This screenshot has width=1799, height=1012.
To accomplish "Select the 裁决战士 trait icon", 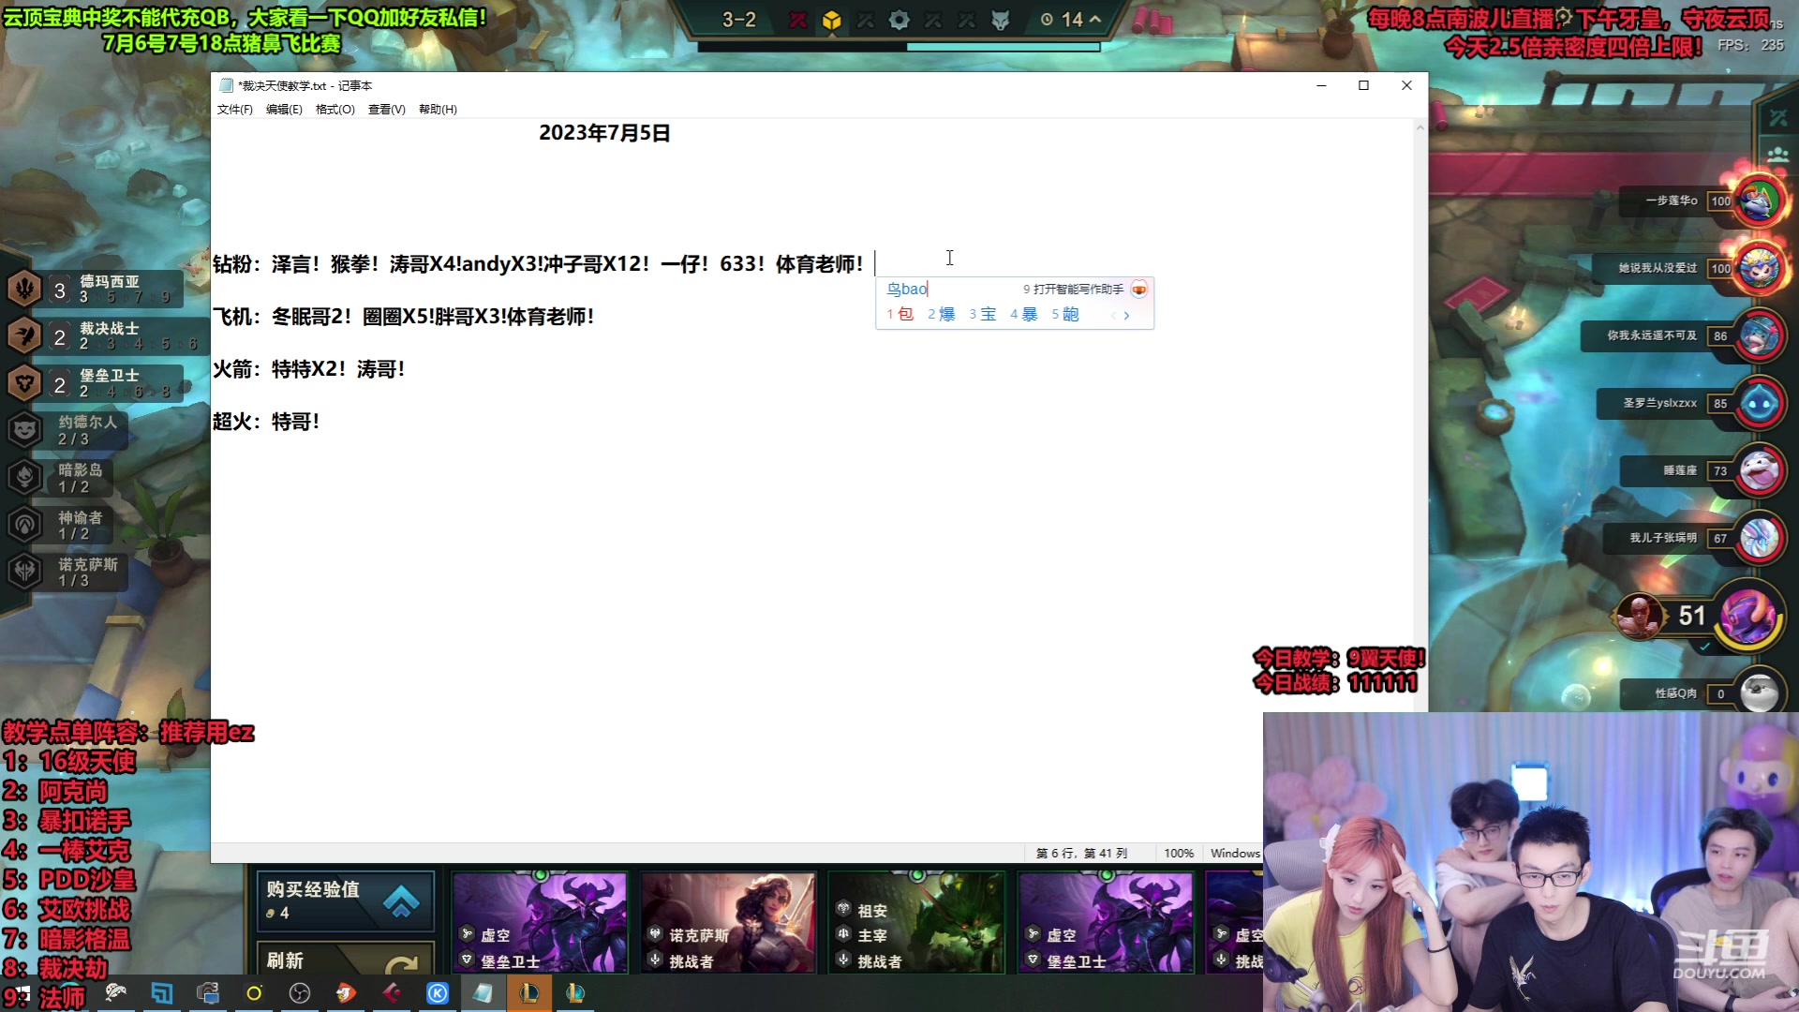I will click(x=25, y=335).
